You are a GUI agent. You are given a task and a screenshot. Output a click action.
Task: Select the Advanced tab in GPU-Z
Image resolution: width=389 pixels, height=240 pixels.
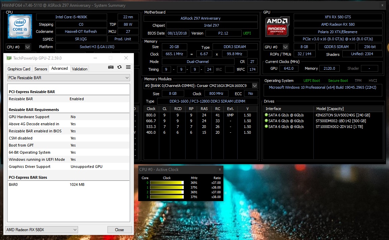(59, 68)
